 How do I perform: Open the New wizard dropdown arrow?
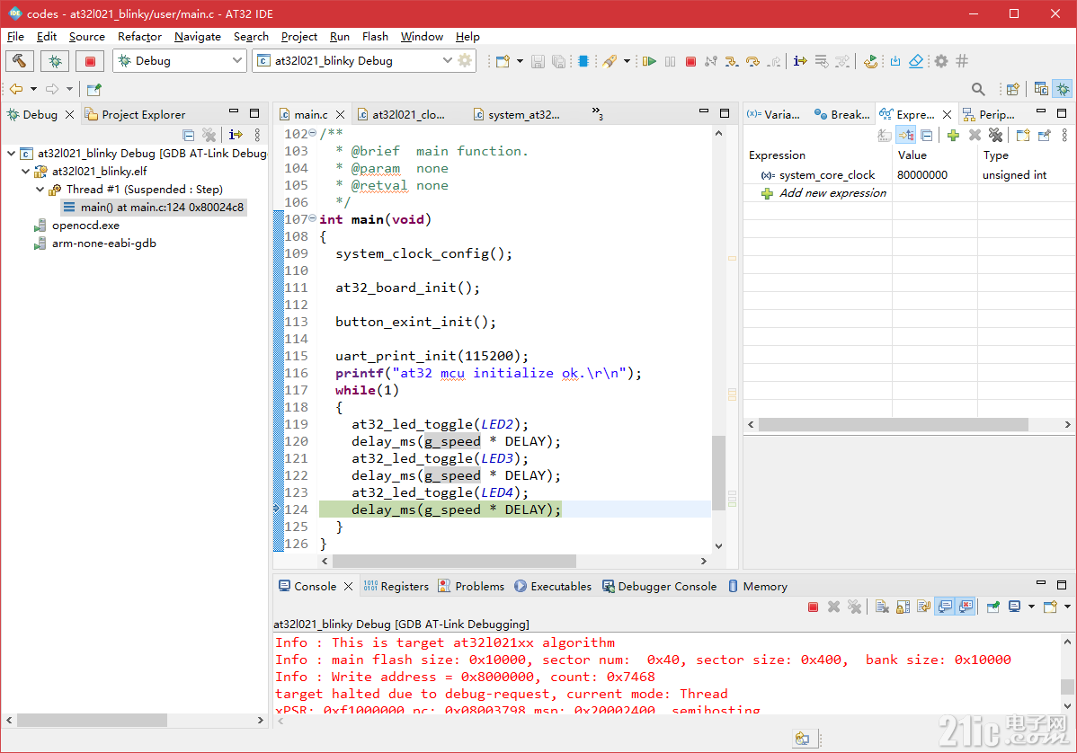pyautogui.click(x=520, y=61)
